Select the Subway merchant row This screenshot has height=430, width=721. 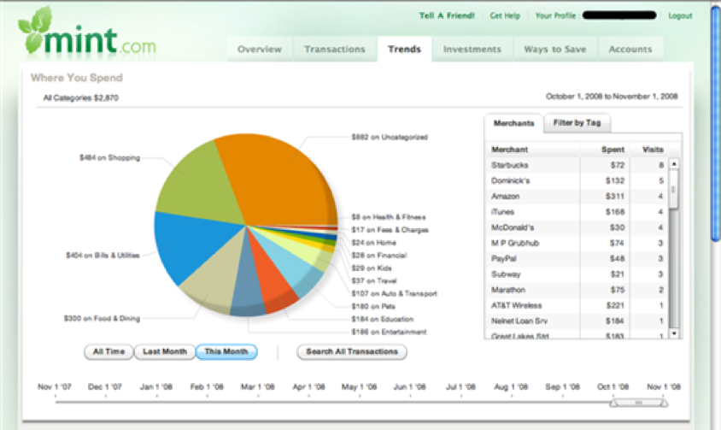click(577, 274)
